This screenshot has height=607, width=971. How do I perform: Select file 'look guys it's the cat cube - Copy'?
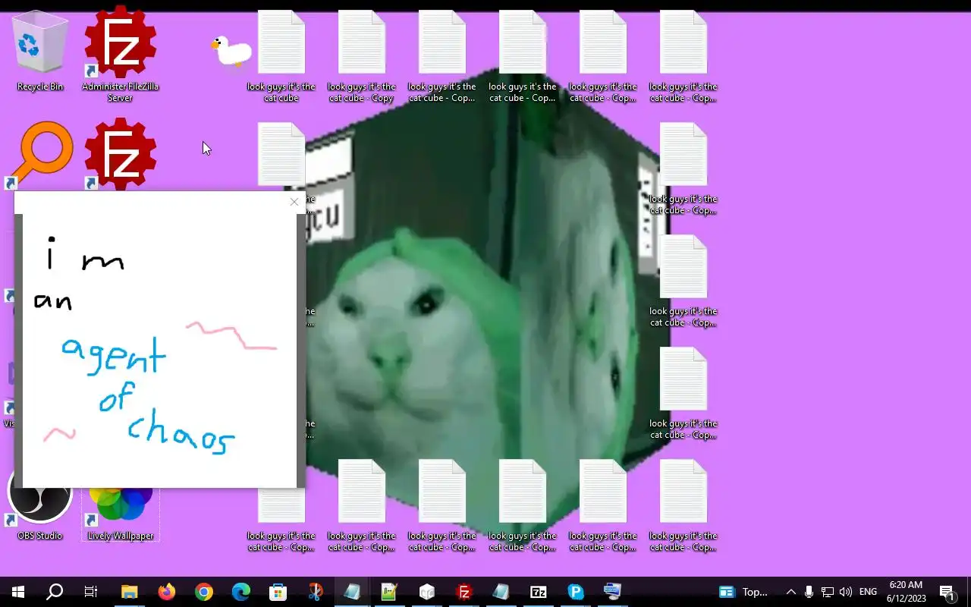tap(362, 57)
